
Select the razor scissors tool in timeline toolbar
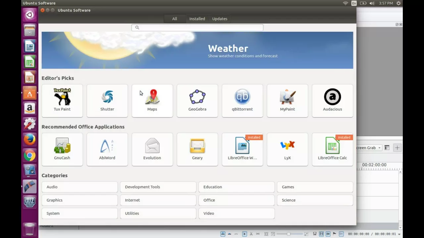click(x=251, y=234)
